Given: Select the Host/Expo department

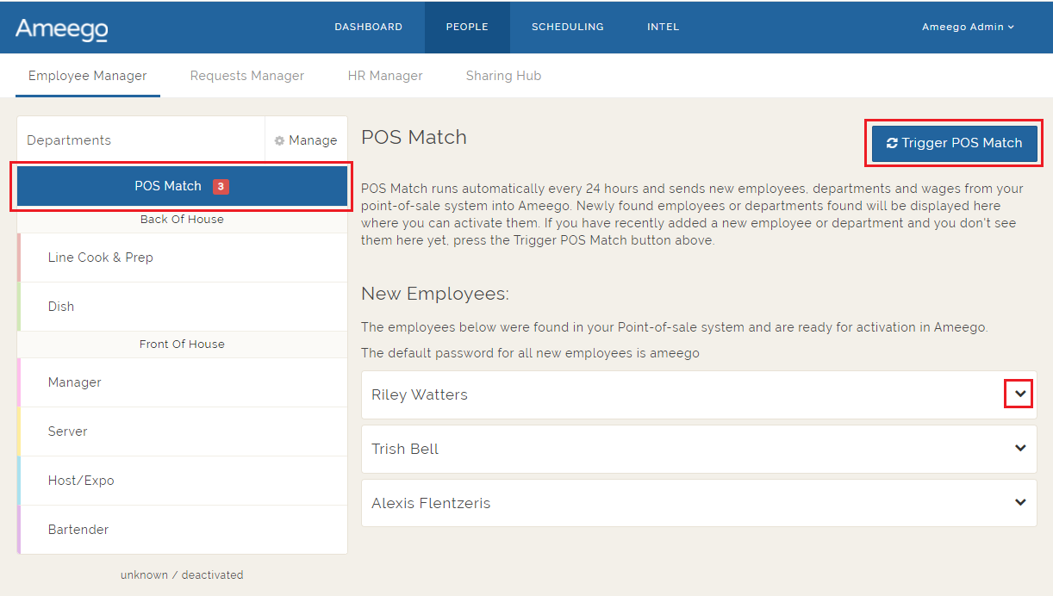Looking at the screenshot, I should tap(182, 481).
